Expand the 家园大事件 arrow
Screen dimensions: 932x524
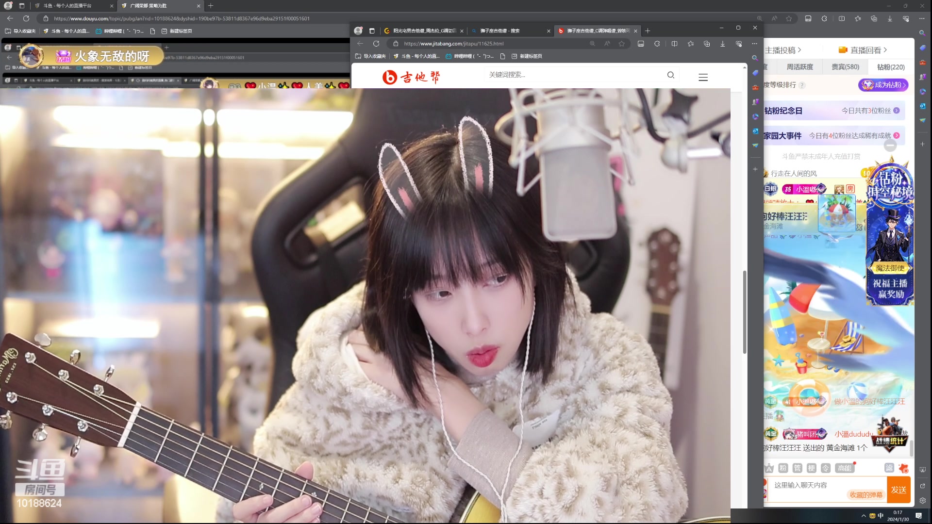click(897, 136)
